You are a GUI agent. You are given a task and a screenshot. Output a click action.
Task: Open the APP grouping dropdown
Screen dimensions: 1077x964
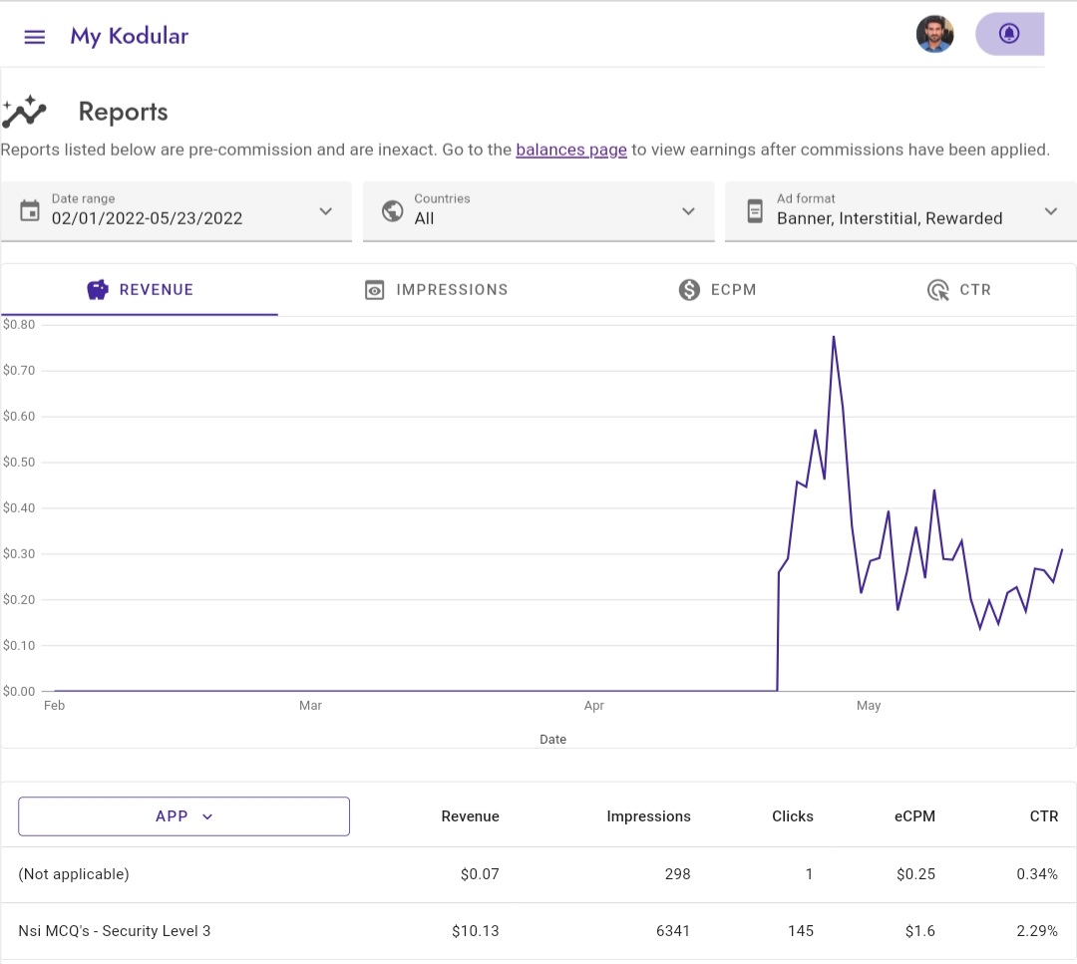(x=184, y=816)
